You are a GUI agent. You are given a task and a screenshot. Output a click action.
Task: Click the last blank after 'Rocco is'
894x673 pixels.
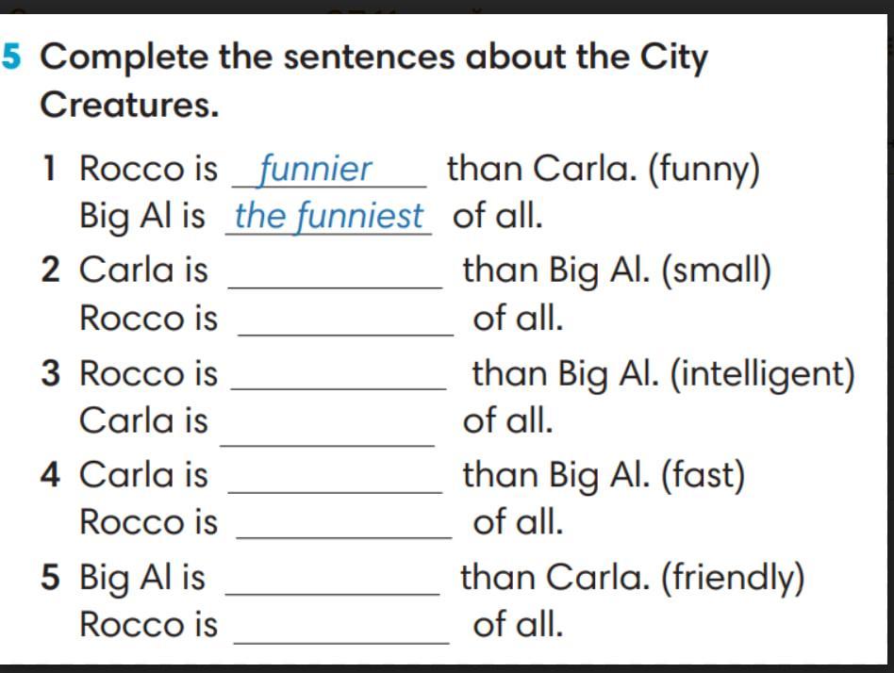[x=341, y=629]
